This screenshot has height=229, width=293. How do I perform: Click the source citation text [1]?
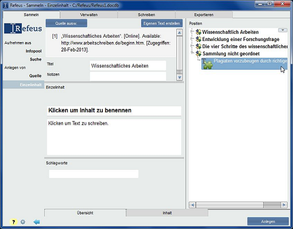point(111,43)
